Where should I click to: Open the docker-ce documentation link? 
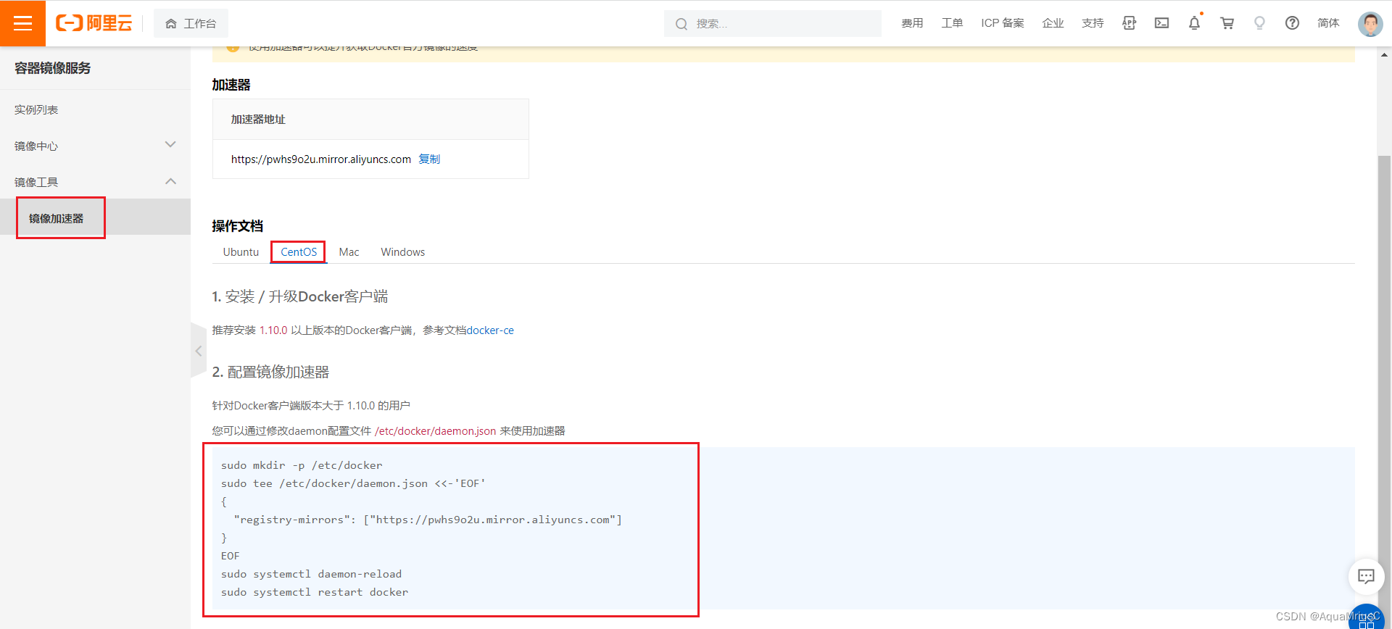coord(490,330)
